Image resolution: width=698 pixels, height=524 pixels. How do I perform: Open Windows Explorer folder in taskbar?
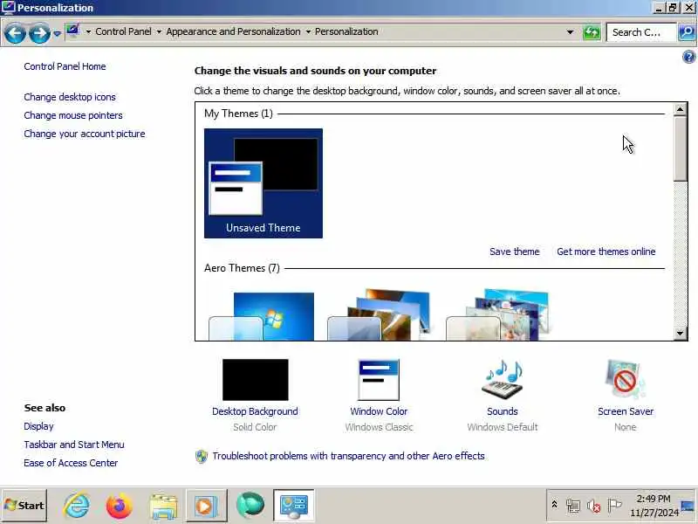[164, 507]
